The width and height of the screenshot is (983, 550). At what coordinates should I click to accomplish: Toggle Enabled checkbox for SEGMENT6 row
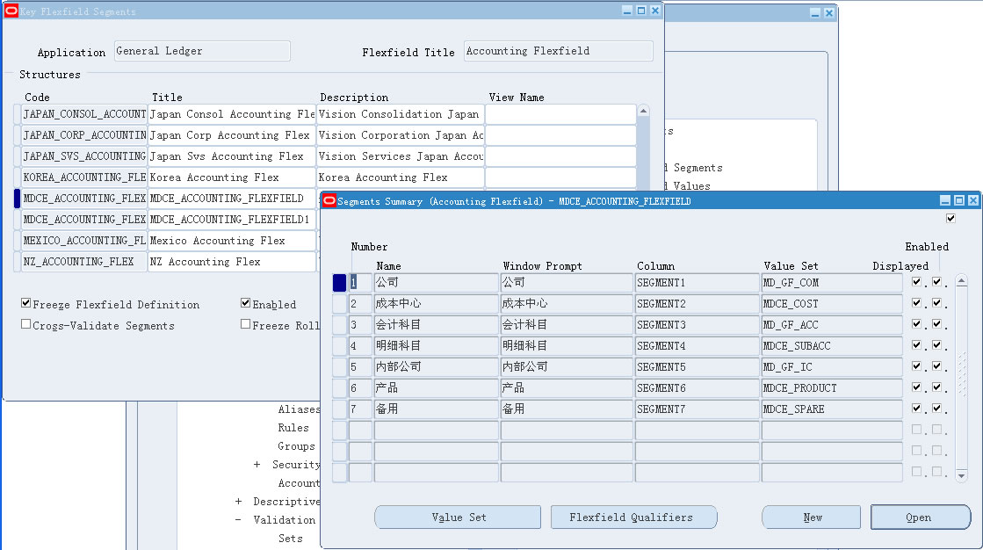(937, 387)
